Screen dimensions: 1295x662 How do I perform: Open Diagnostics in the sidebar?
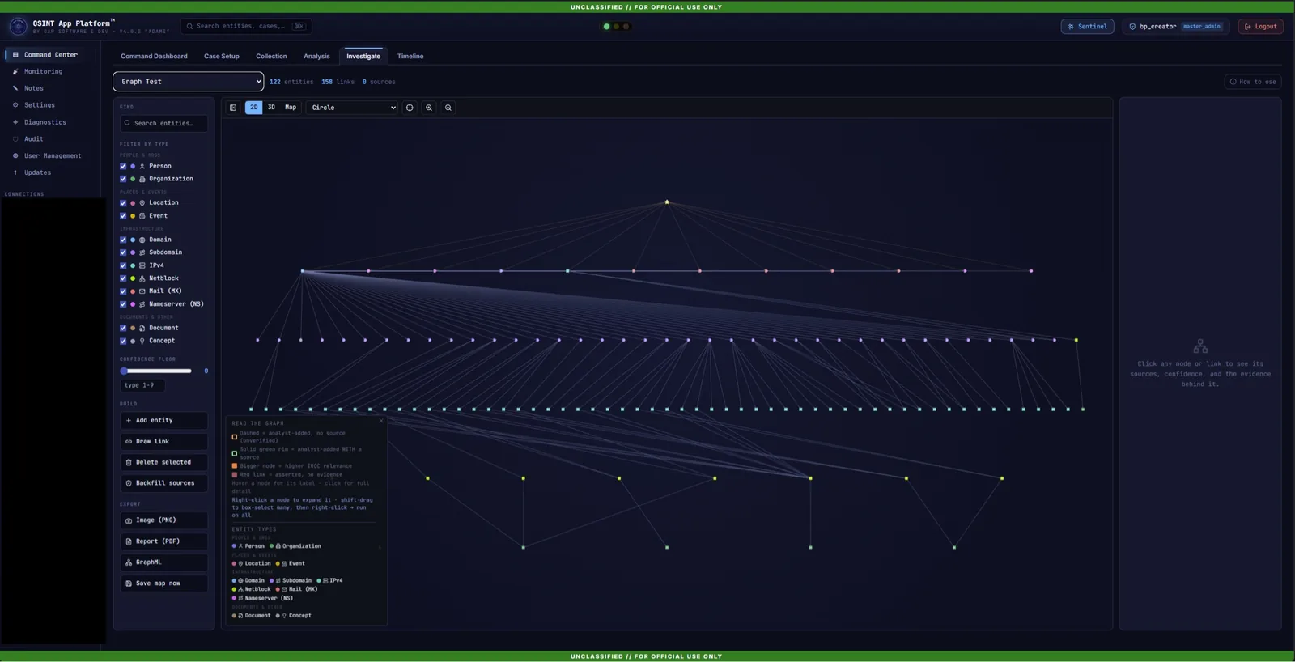click(x=45, y=122)
